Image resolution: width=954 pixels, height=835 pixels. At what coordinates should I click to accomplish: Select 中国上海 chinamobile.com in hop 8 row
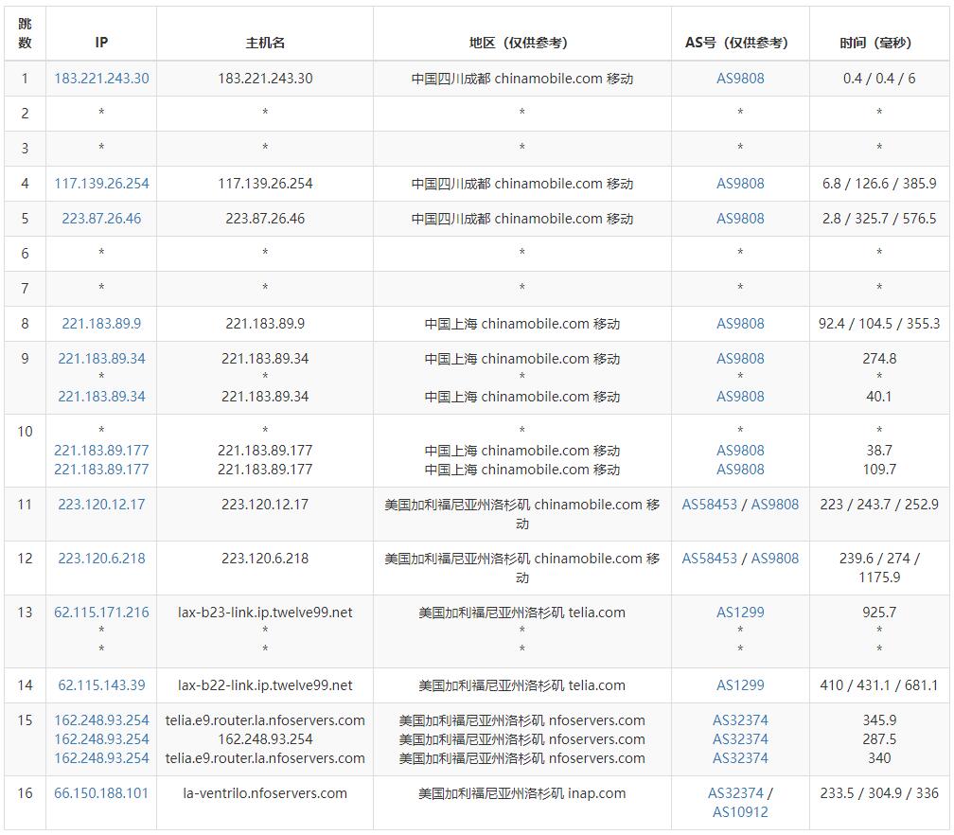pyautogui.click(x=522, y=324)
